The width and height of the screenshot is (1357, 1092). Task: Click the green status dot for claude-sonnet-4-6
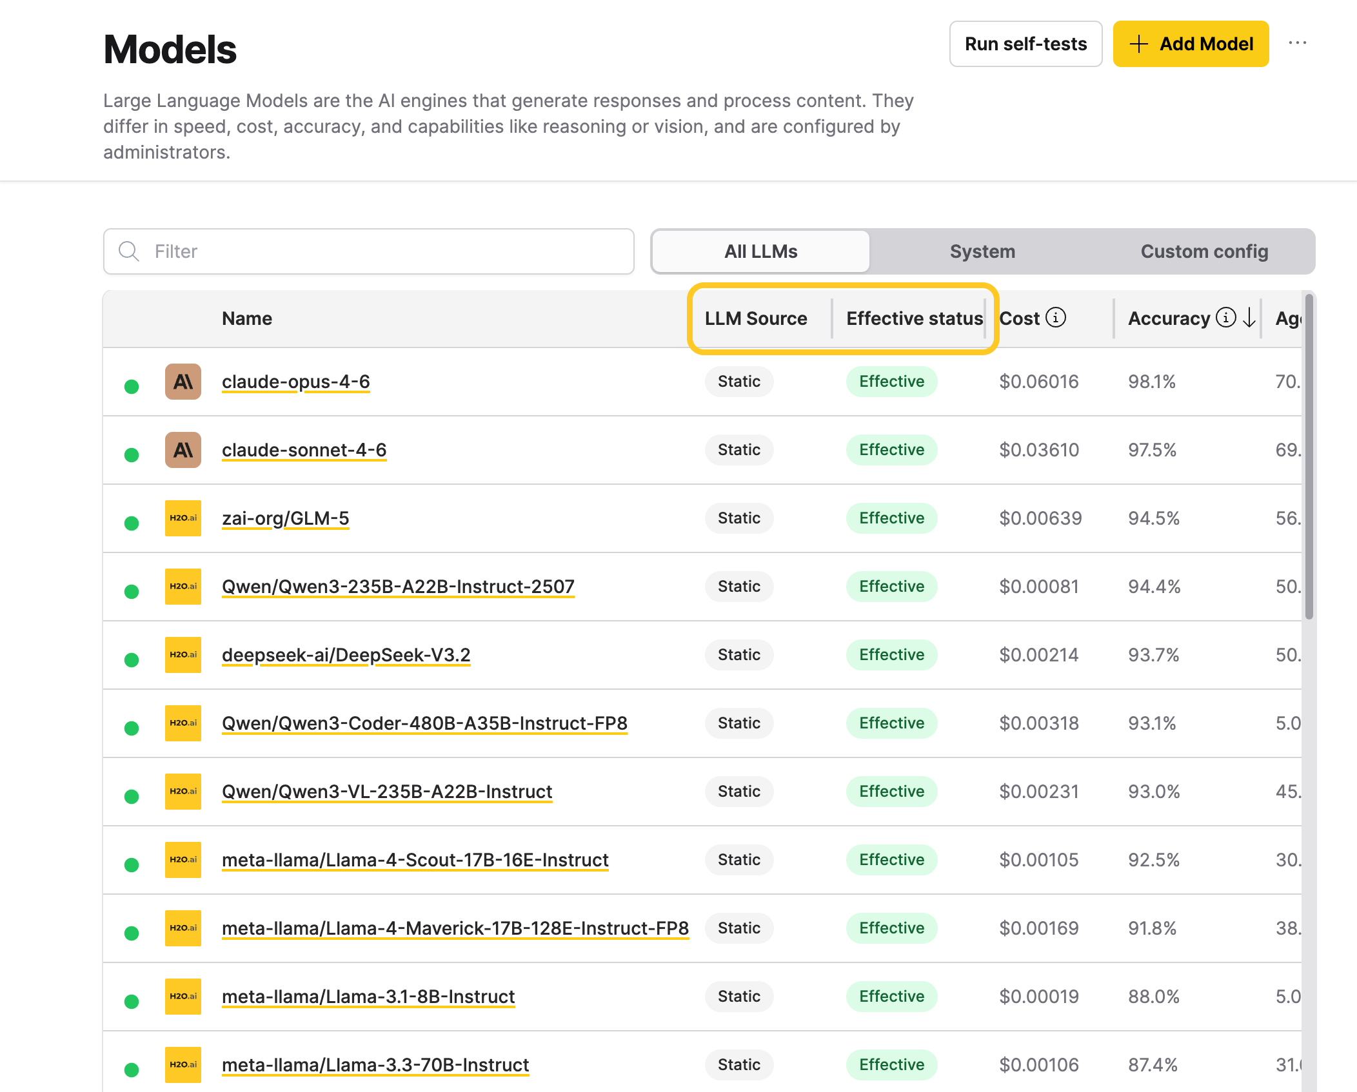pos(132,455)
